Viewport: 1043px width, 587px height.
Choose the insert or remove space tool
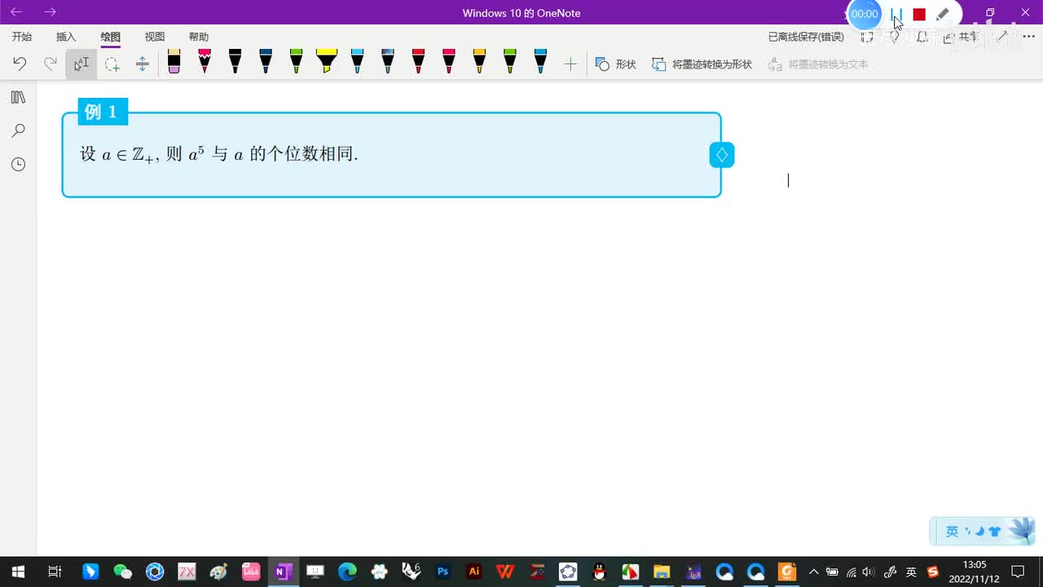[x=142, y=64]
